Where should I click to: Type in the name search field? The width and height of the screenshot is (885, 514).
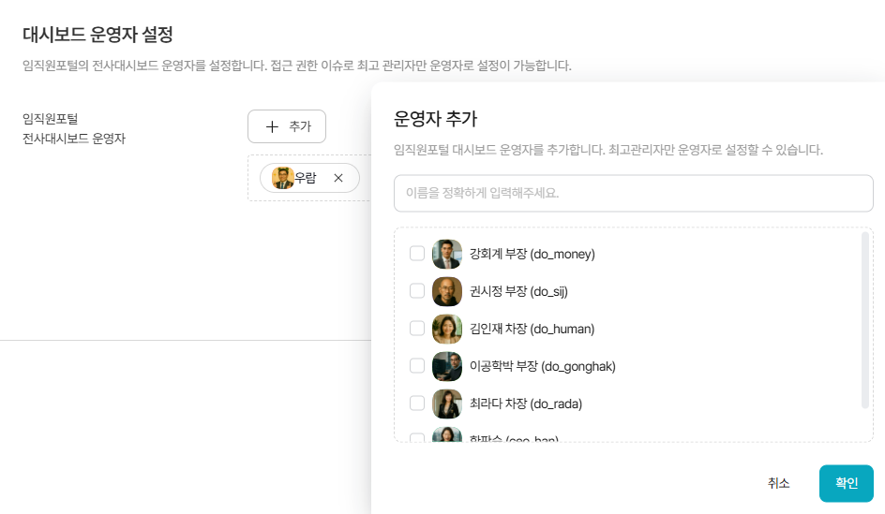[x=633, y=194]
